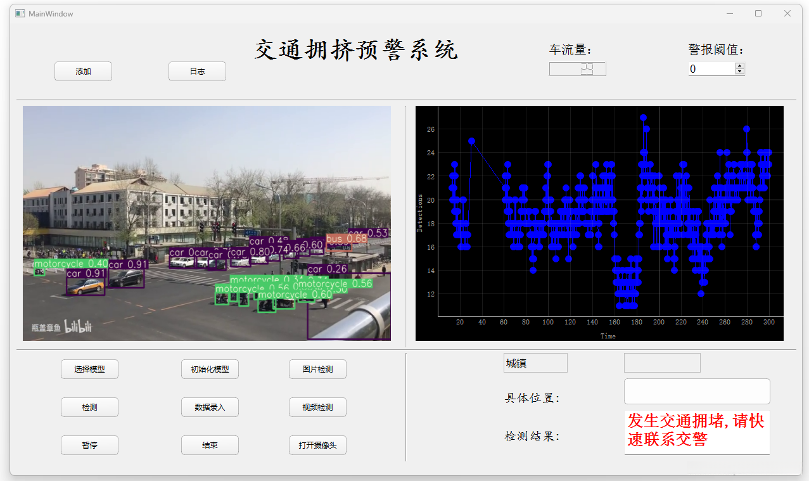Click the 选择模型 button
This screenshot has width=809, height=481.
pyautogui.click(x=89, y=369)
